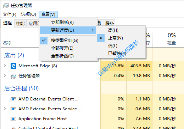Image resolution: width=184 pixels, height=129 pixels.
Task: Expand the Microsoft Edge process group
Action: tap(5, 66)
